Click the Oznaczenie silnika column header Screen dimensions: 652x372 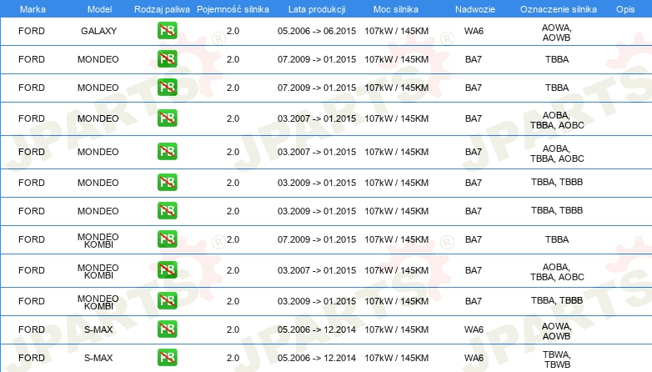point(559,9)
